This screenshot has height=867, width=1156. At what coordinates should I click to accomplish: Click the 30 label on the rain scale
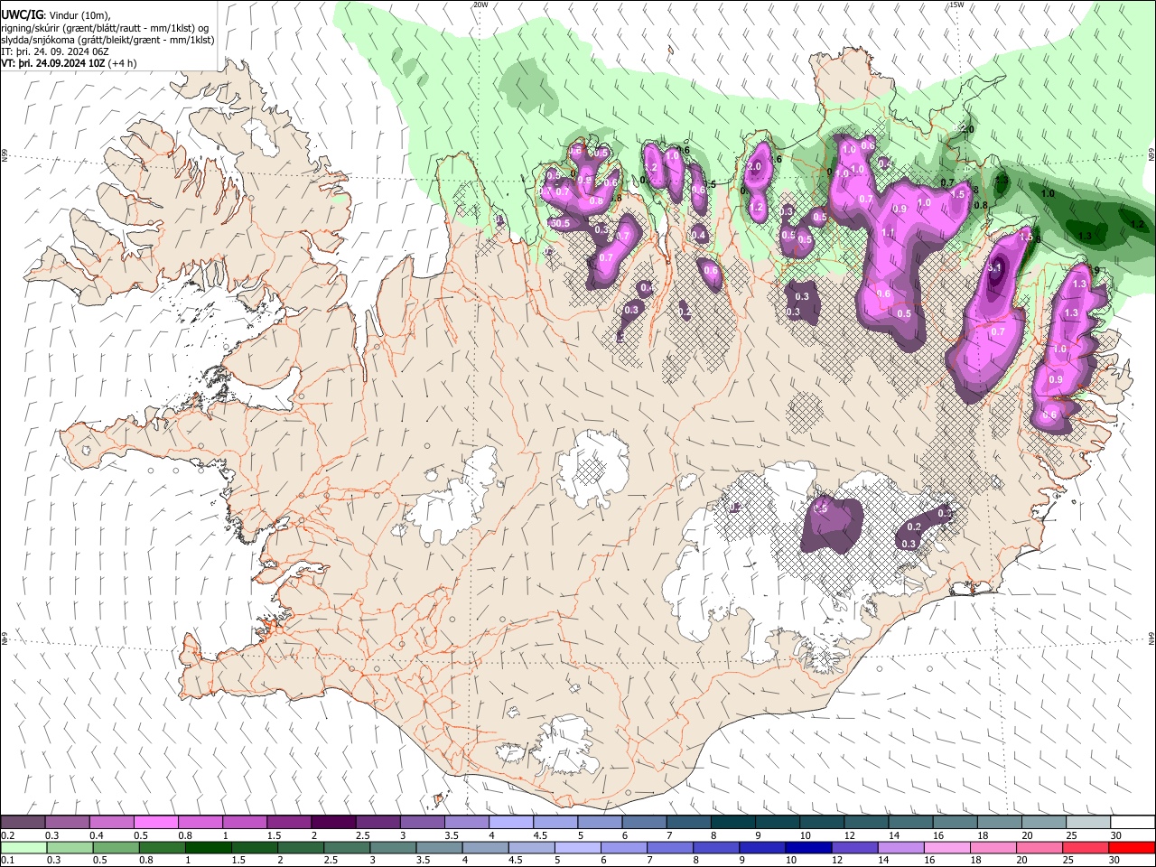click(x=1116, y=861)
